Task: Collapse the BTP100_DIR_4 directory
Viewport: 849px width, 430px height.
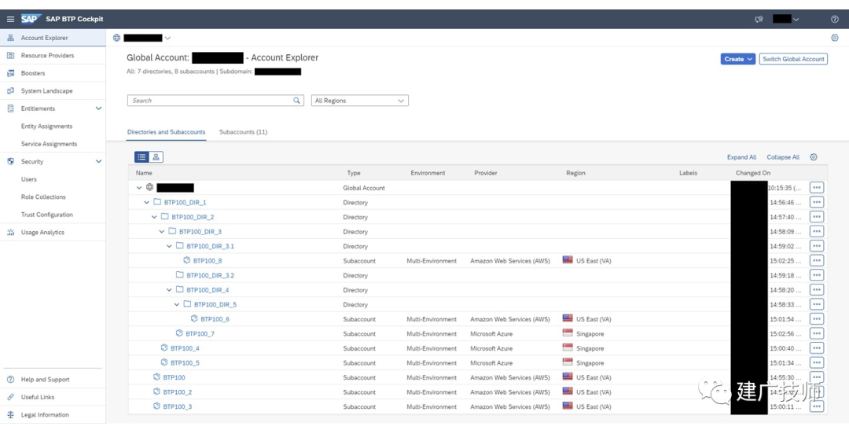Action: tap(170, 290)
